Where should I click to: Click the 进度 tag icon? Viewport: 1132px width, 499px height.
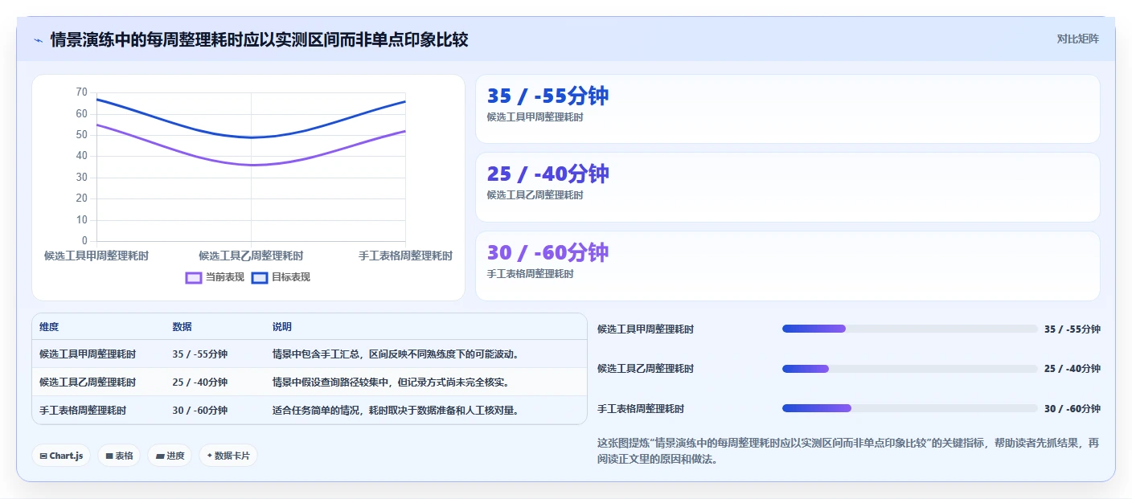160,456
